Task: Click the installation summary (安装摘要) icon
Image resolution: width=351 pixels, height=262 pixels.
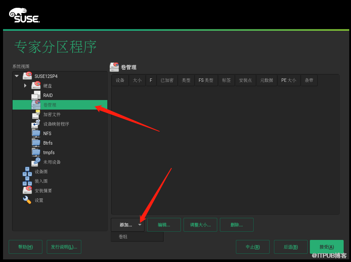Action: click(x=27, y=190)
